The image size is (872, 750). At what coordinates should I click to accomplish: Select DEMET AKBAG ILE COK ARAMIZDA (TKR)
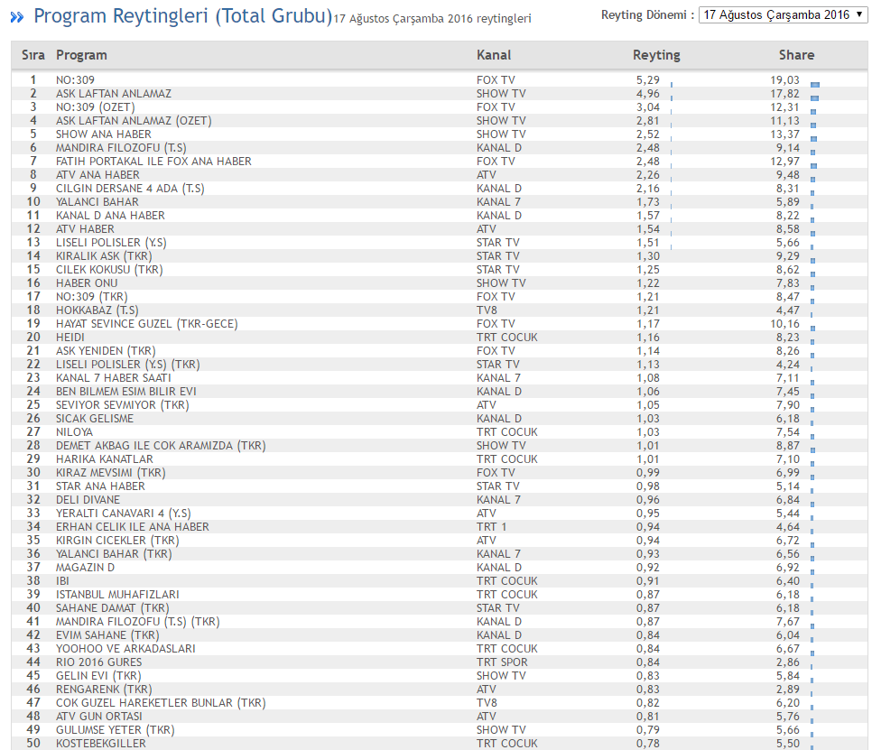click(161, 445)
